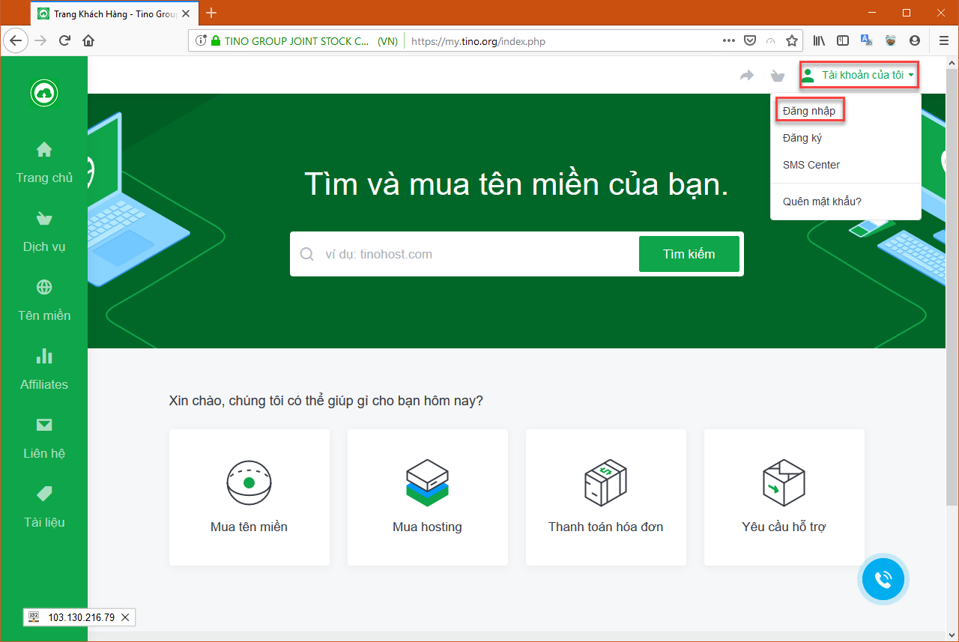Click the browser Forward arrow
Viewport: 959px width, 642px height.
[40, 40]
